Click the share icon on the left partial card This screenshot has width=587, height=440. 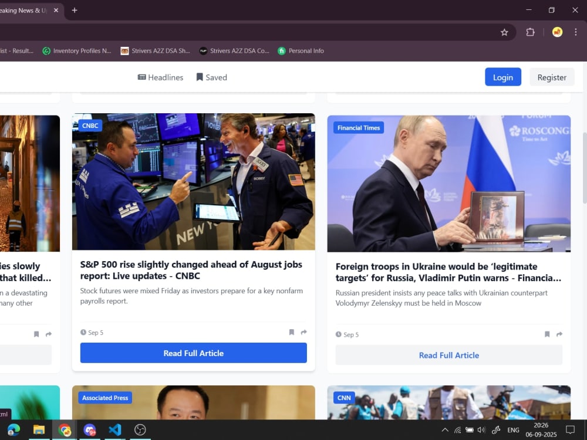point(49,334)
